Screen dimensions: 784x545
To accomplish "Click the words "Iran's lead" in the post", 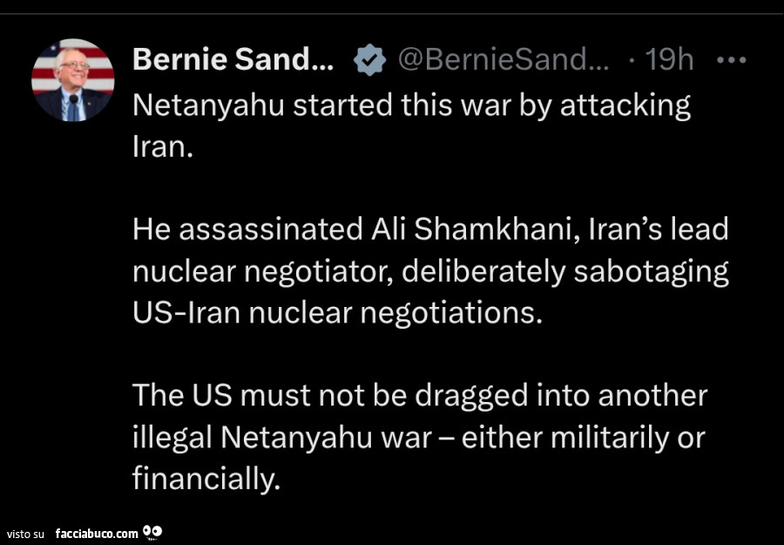I will pos(658,229).
